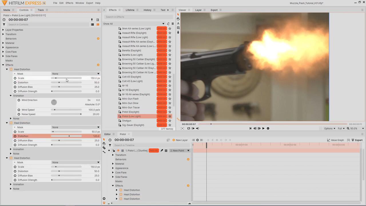Toggle viewer loop playback icon
366x206 pixels.
tap(188, 128)
